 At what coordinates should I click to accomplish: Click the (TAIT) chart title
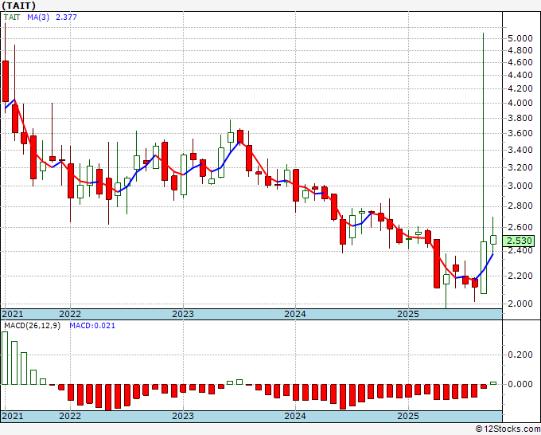pyautogui.click(x=18, y=6)
